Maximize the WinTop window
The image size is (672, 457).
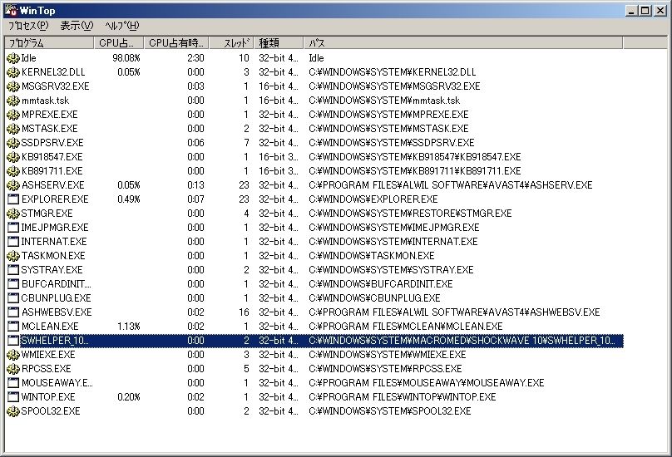click(x=645, y=10)
